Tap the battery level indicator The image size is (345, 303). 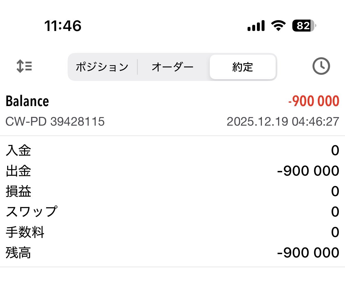point(304,26)
